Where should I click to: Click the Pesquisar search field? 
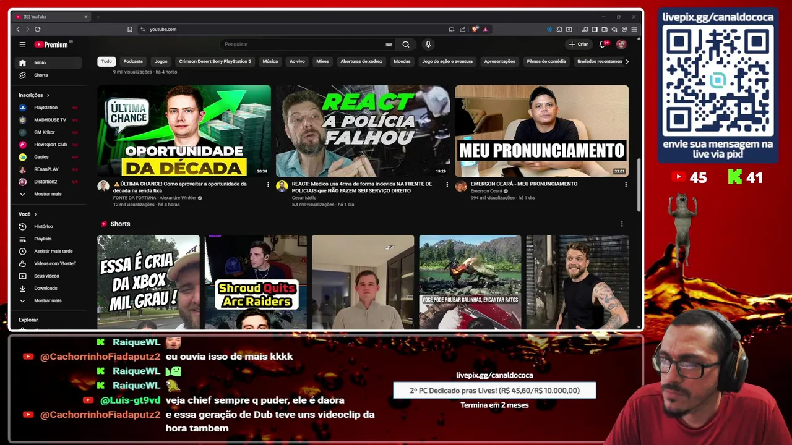(303, 44)
